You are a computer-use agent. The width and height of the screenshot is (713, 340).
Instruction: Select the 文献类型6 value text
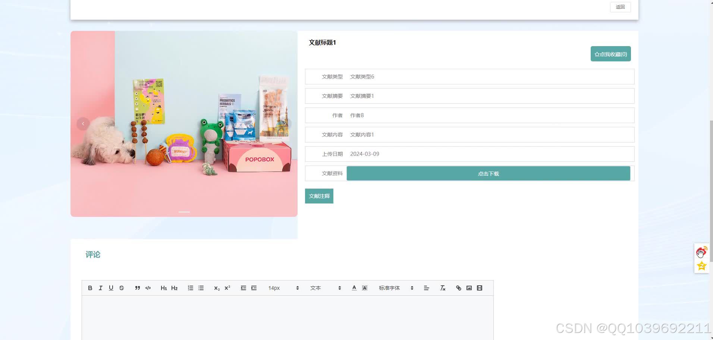362,77
